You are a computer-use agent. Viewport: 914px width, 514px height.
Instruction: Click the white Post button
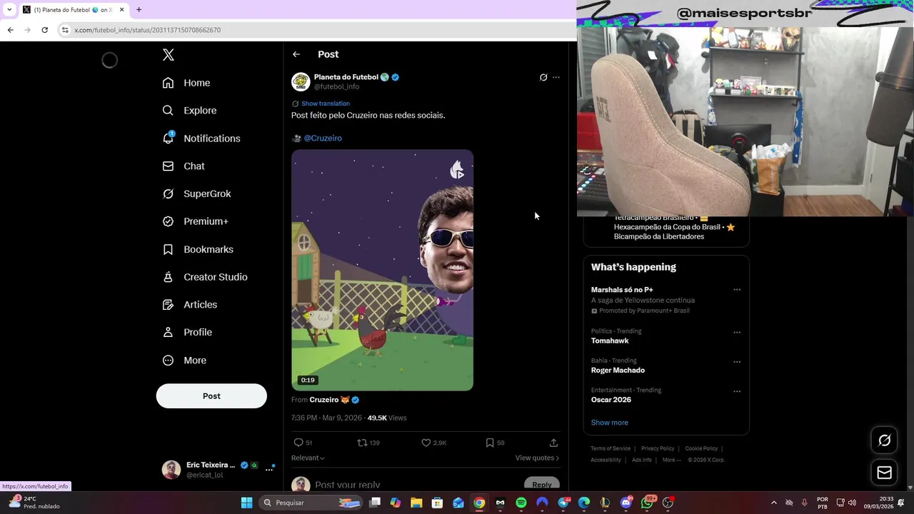[211, 396]
